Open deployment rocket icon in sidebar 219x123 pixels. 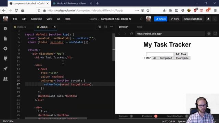click(x=5, y=69)
